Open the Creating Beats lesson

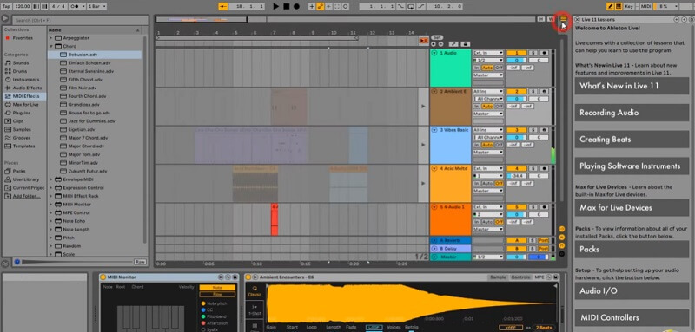coord(632,140)
